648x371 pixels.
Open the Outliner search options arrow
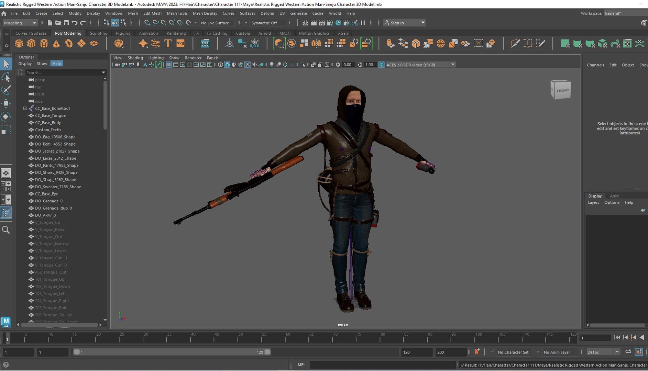pyautogui.click(x=103, y=72)
